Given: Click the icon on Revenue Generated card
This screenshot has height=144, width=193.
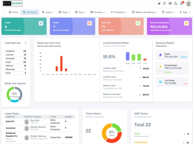Looking at the screenshot, I should click(186, 23).
